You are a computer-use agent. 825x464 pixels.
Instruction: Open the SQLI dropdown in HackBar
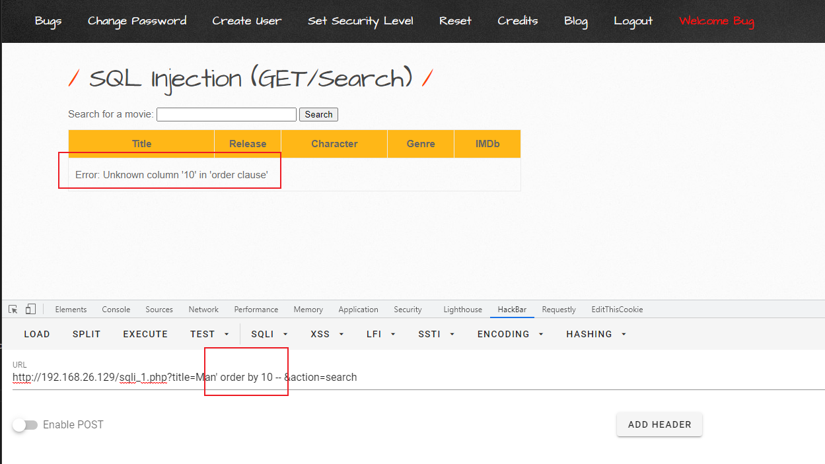269,334
